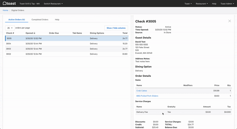Click the Check # column header
Viewport: 237px width, 129px height.
coord(10,33)
